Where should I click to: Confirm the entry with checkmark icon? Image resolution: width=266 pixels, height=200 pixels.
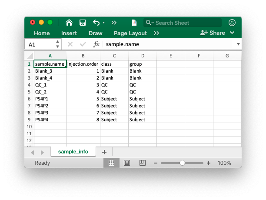pyautogui.click(x=83, y=44)
